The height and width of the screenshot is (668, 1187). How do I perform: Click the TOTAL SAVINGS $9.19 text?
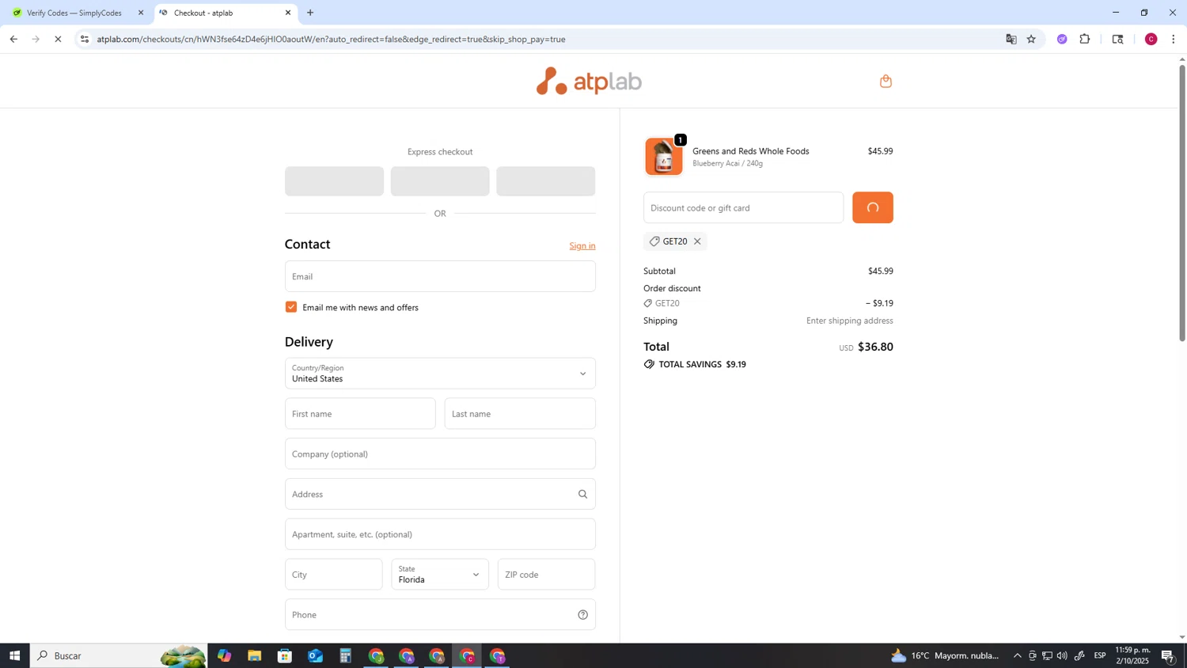tap(702, 365)
